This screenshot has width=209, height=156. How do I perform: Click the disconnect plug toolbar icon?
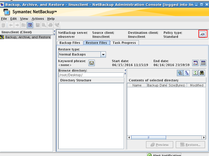tap(57, 25)
